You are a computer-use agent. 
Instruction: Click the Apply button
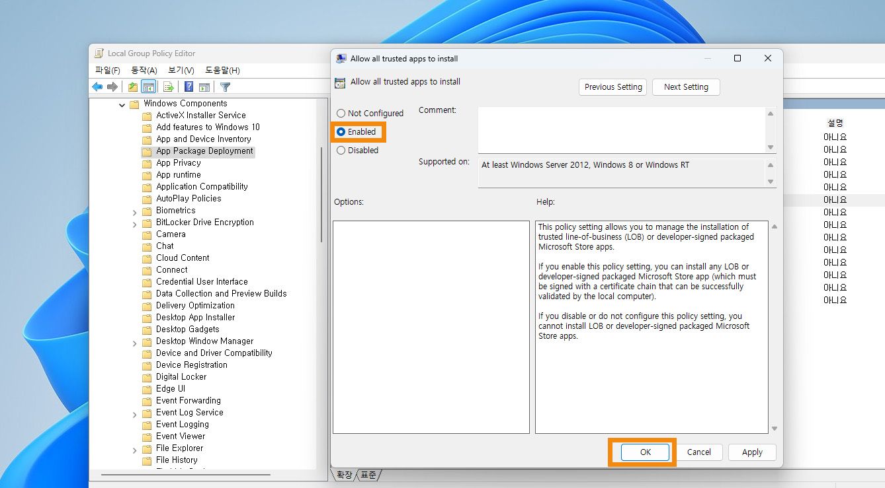[752, 452]
